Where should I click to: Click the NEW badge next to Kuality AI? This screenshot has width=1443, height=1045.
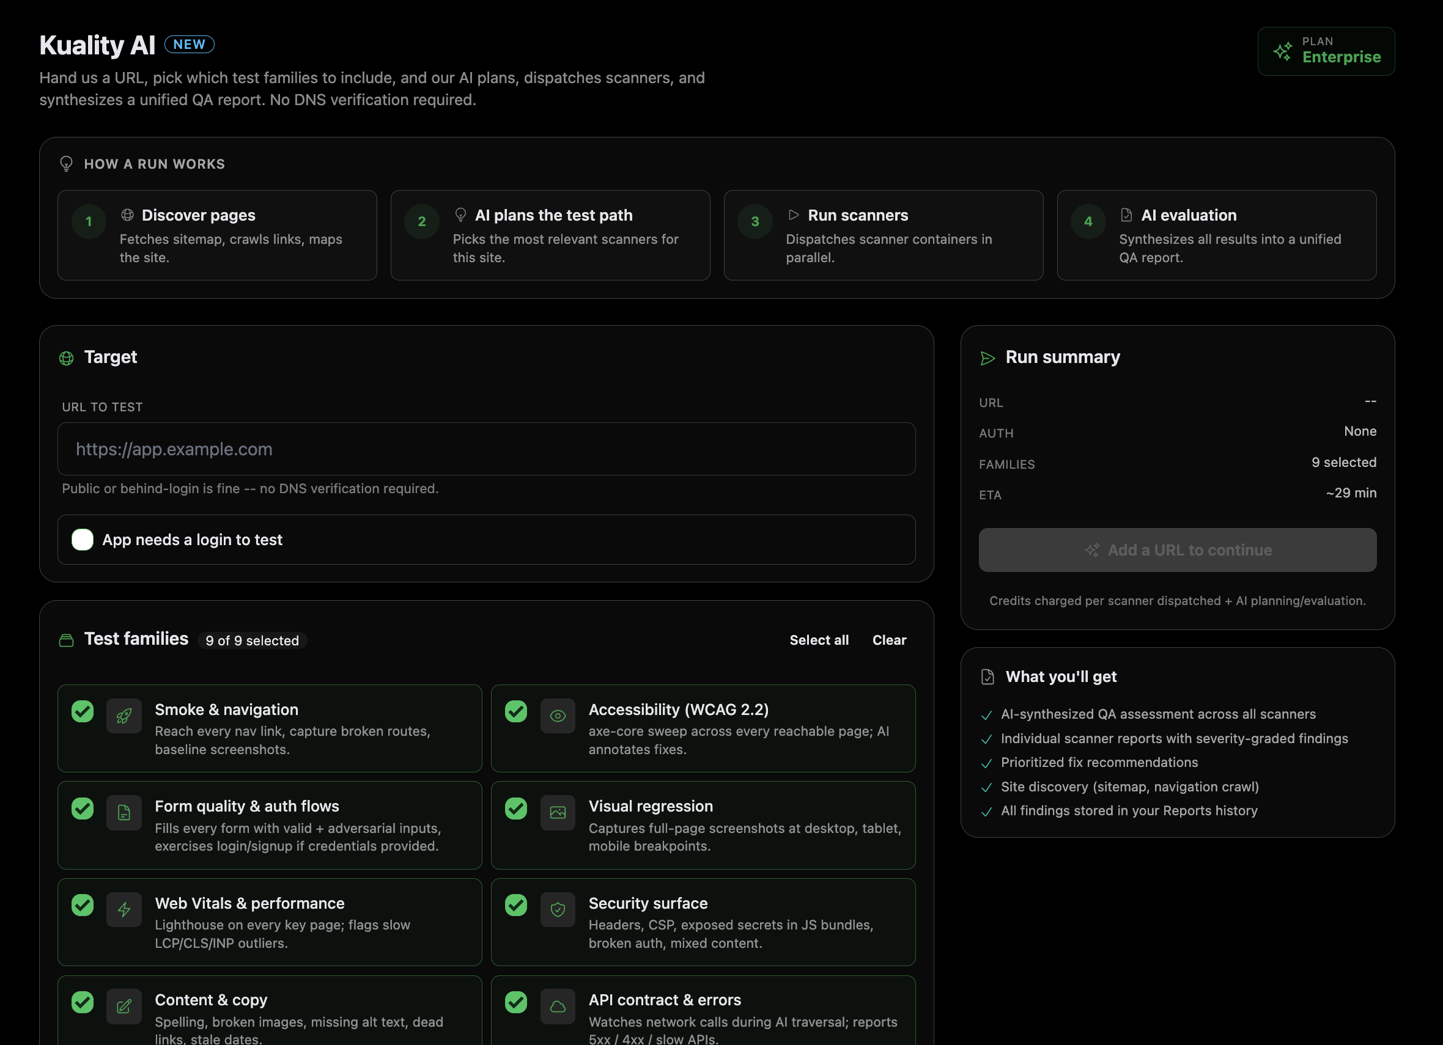[190, 45]
